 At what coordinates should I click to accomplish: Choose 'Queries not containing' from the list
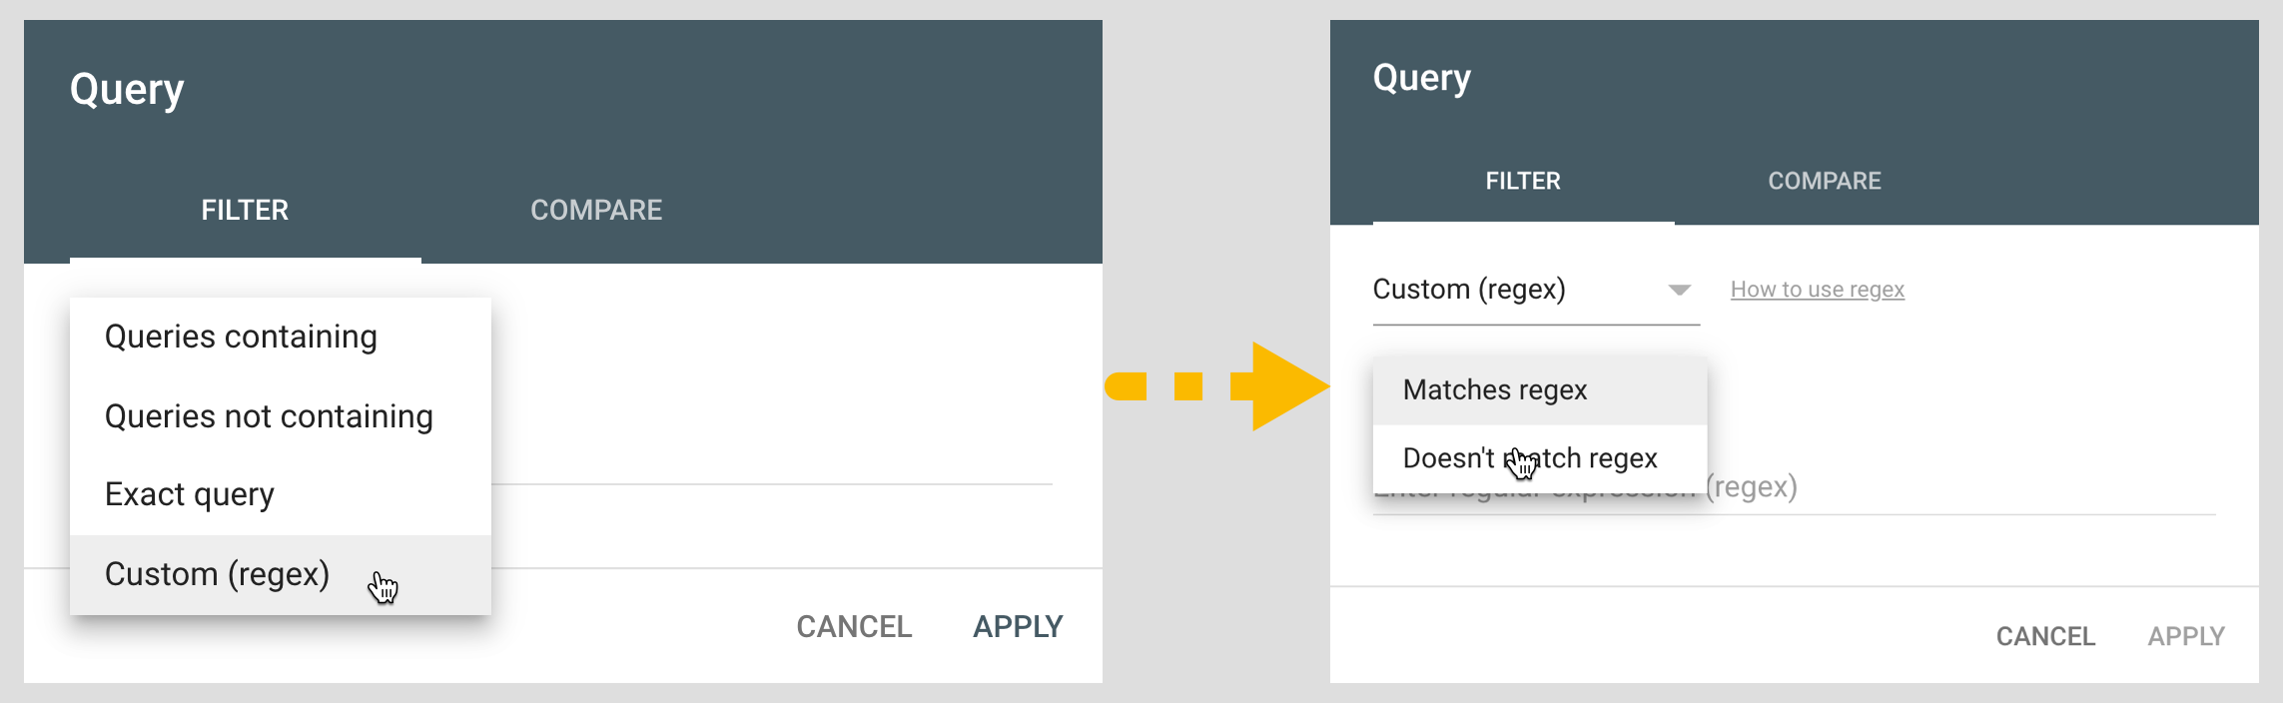click(269, 416)
